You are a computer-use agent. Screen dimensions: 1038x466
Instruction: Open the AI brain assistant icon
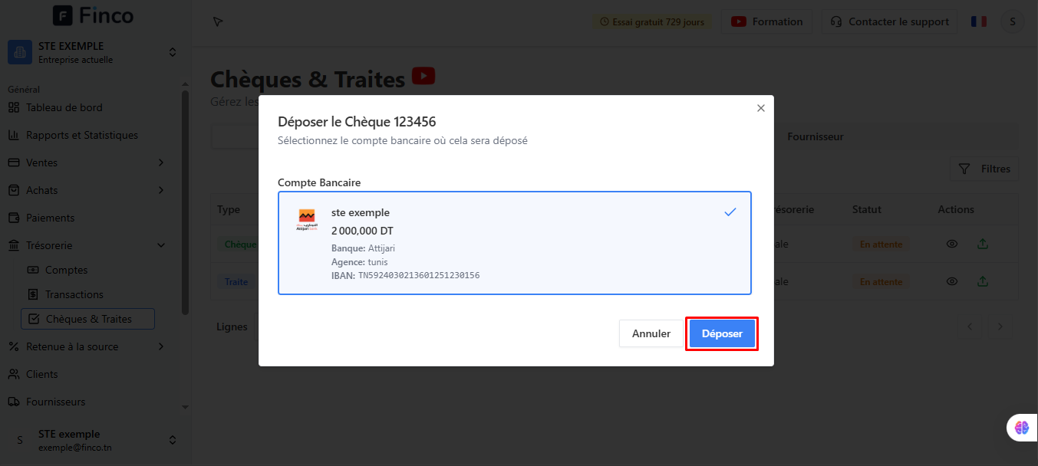pyautogui.click(x=1021, y=428)
